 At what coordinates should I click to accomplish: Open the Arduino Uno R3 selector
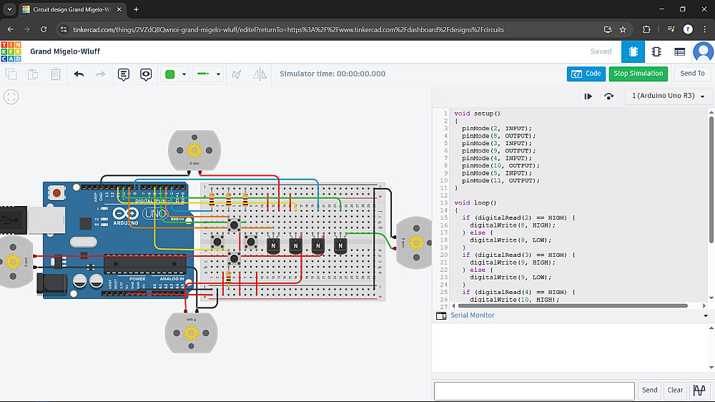668,96
